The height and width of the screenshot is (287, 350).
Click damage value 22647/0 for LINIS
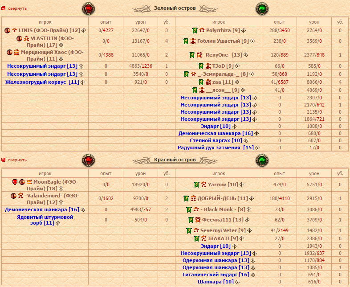pyautogui.click(x=140, y=30)
